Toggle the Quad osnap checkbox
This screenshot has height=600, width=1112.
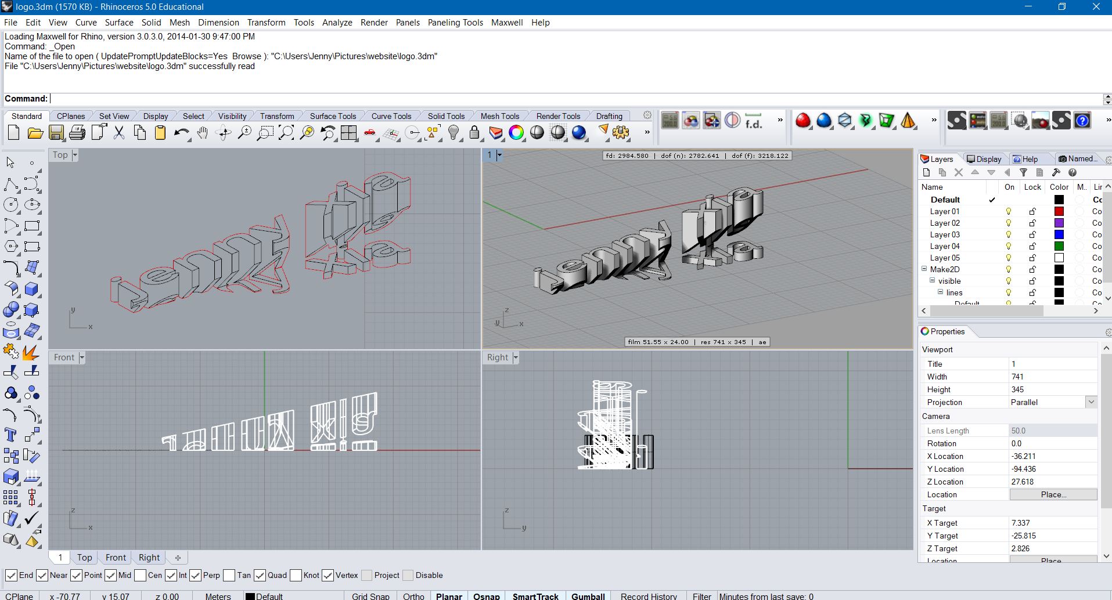click(260, 575)
